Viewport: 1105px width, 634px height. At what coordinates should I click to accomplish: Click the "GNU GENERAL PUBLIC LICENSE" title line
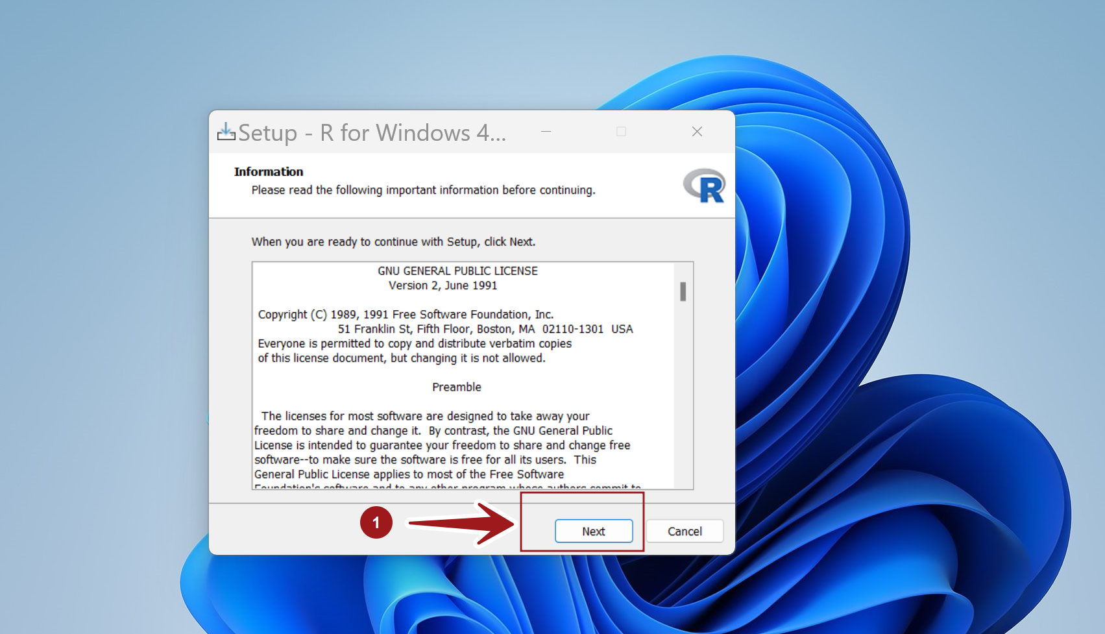tap(457, 271)
